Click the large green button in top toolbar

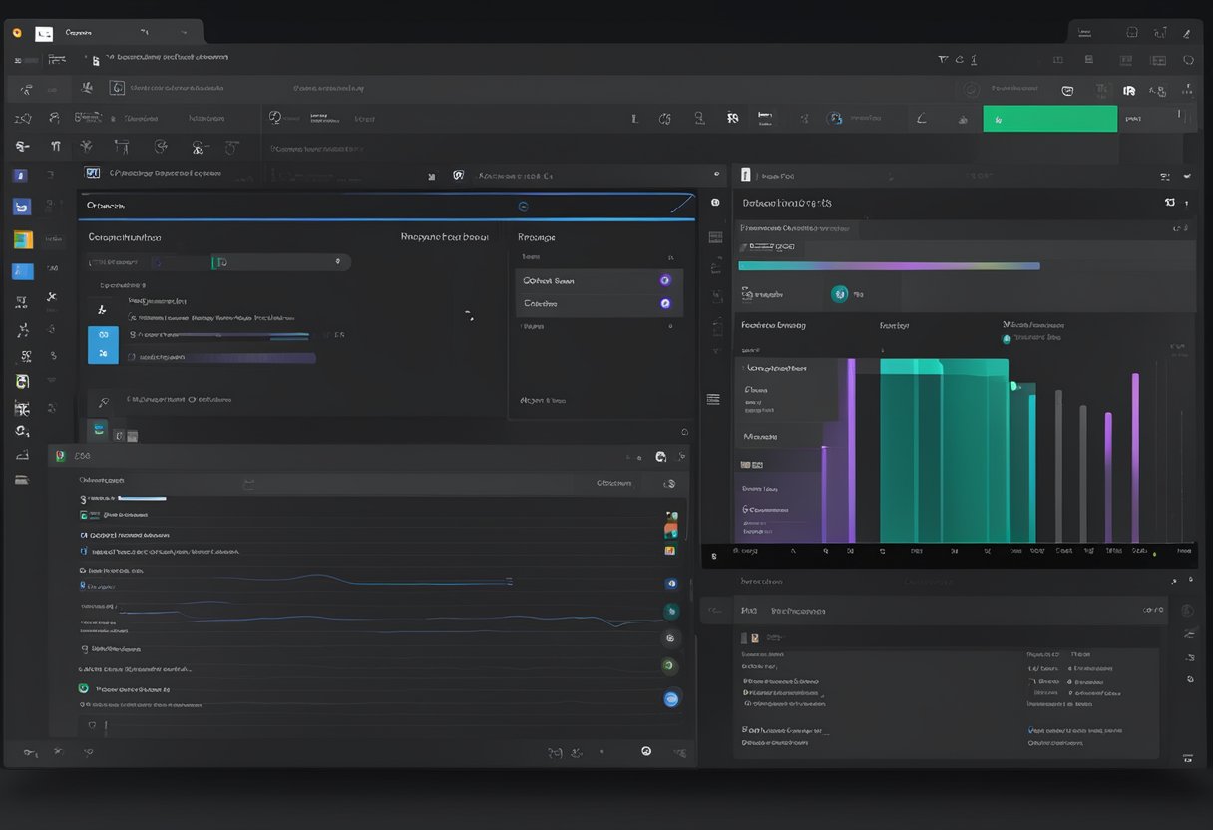1049,119
